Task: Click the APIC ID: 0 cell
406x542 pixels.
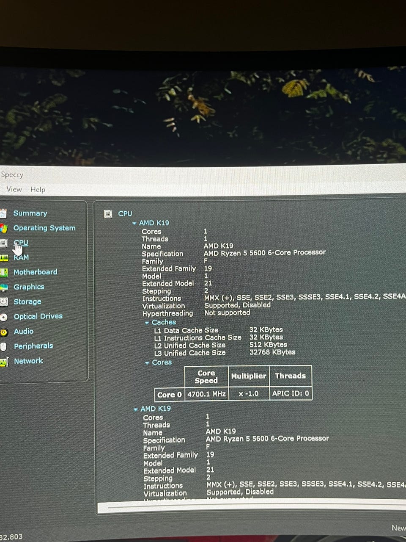Action: [x=291, y=393]
